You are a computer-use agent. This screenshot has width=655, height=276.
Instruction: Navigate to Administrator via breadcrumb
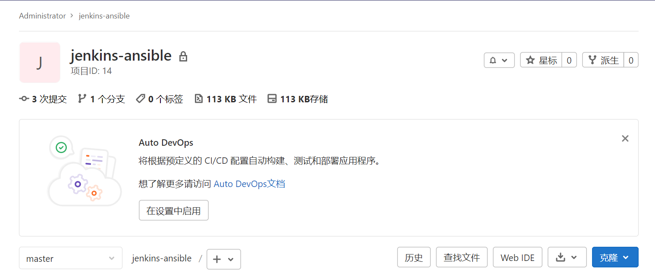tap(42, 15)
